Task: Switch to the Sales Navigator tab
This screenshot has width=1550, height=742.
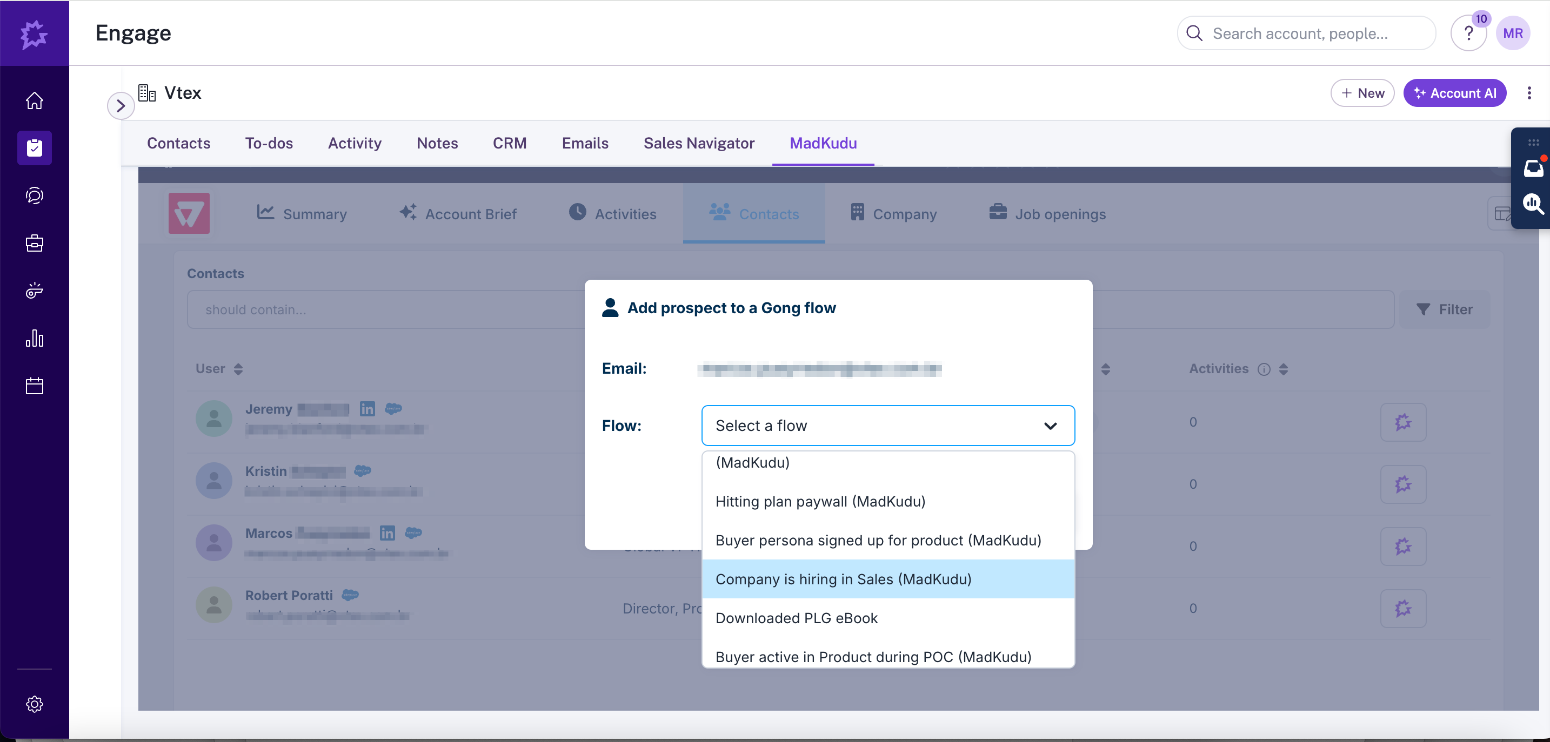Action: click(699, 143)
